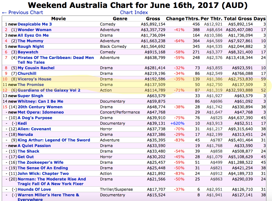Open the Viceroy's House movie link
The height and width of the screenshot is (201, 272).
(34, 79)
